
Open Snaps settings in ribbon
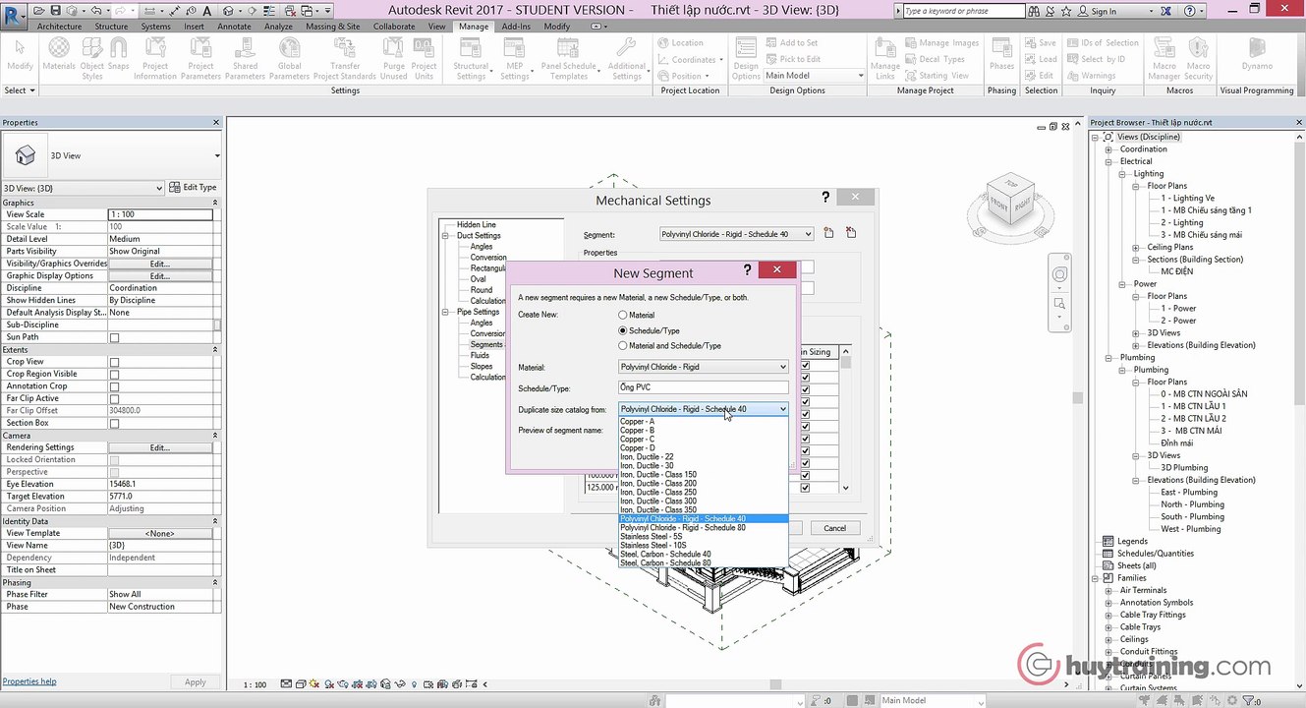(x=119, y=57)
